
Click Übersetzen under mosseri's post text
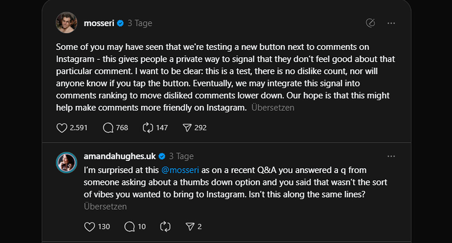[x=273, y=108]
